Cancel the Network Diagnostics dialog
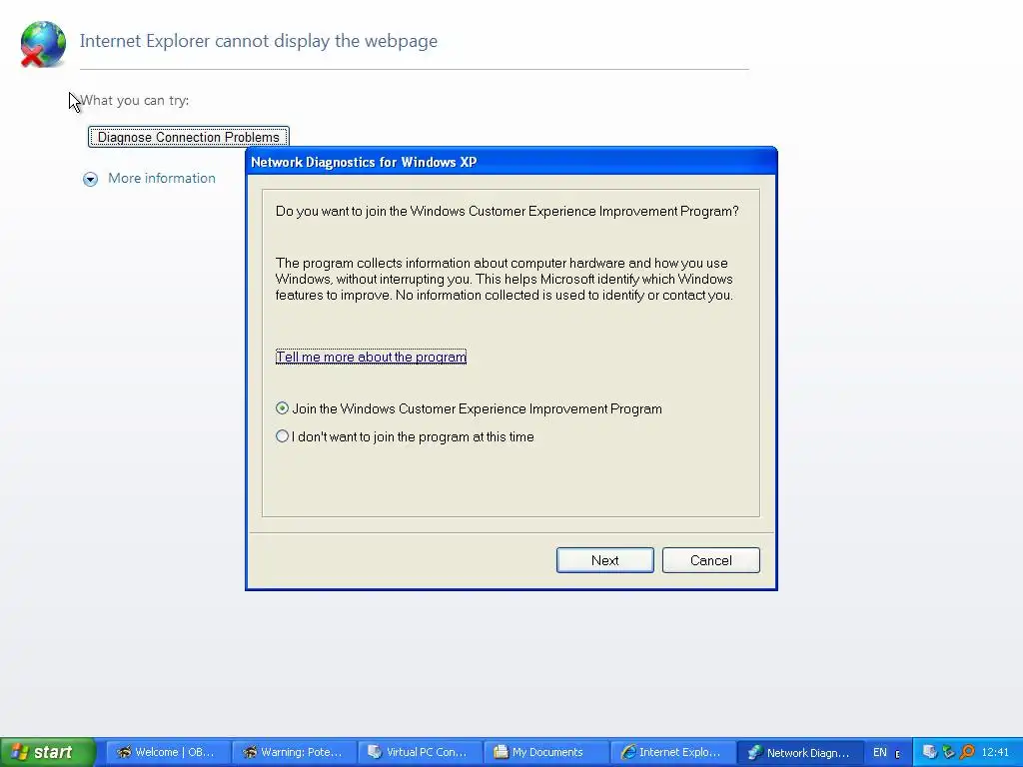This screenshot has width=1023, height=767. click(x=710, y=560)
